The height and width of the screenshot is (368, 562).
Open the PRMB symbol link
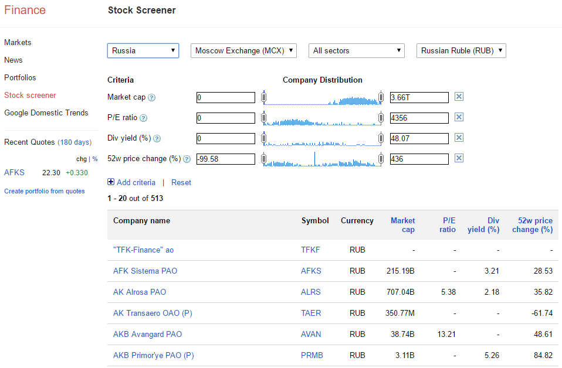tap(312, 356)
